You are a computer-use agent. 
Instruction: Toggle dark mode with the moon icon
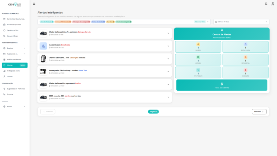point(266,4)
